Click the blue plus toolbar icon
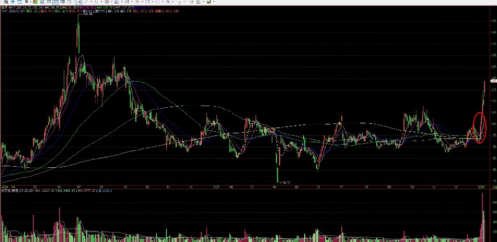The image size is (497, 242). point(13,2)
